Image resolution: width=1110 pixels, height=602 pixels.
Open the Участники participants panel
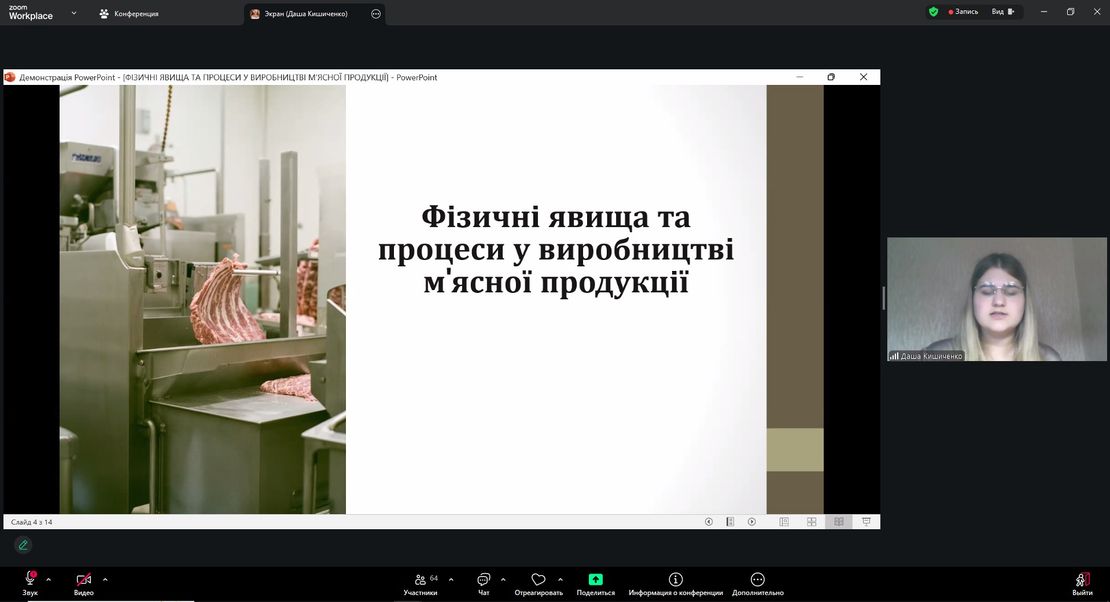point(421,584)
